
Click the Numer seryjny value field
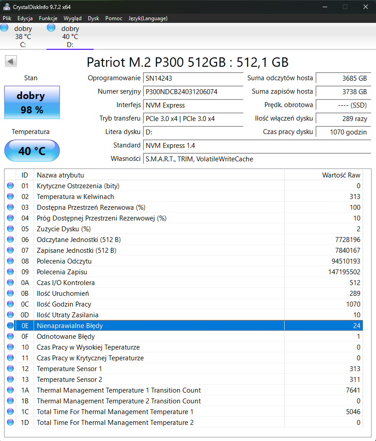tap(193, 91)
